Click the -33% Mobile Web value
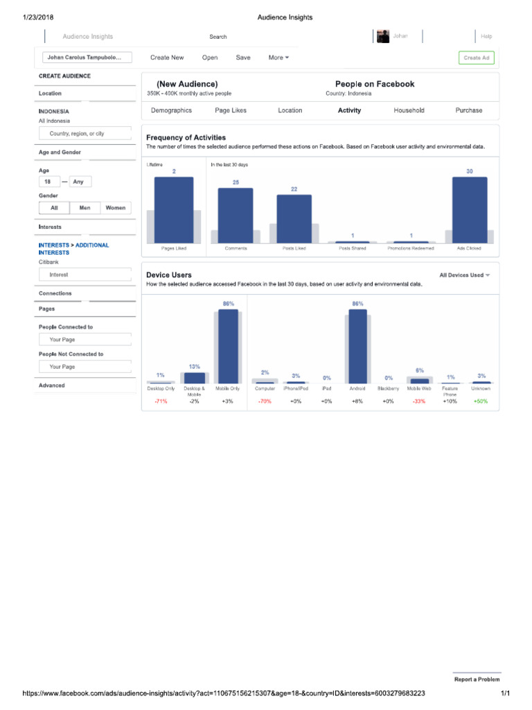Viewport: 532px width, 710px height. pyautogui.click(x=419, y=401)
